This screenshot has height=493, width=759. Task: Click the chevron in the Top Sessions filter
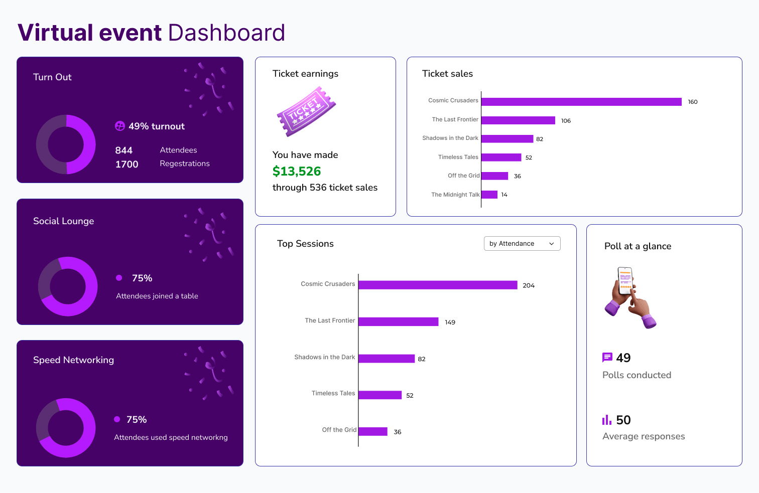pyautogui.click(x=550, y=243)
